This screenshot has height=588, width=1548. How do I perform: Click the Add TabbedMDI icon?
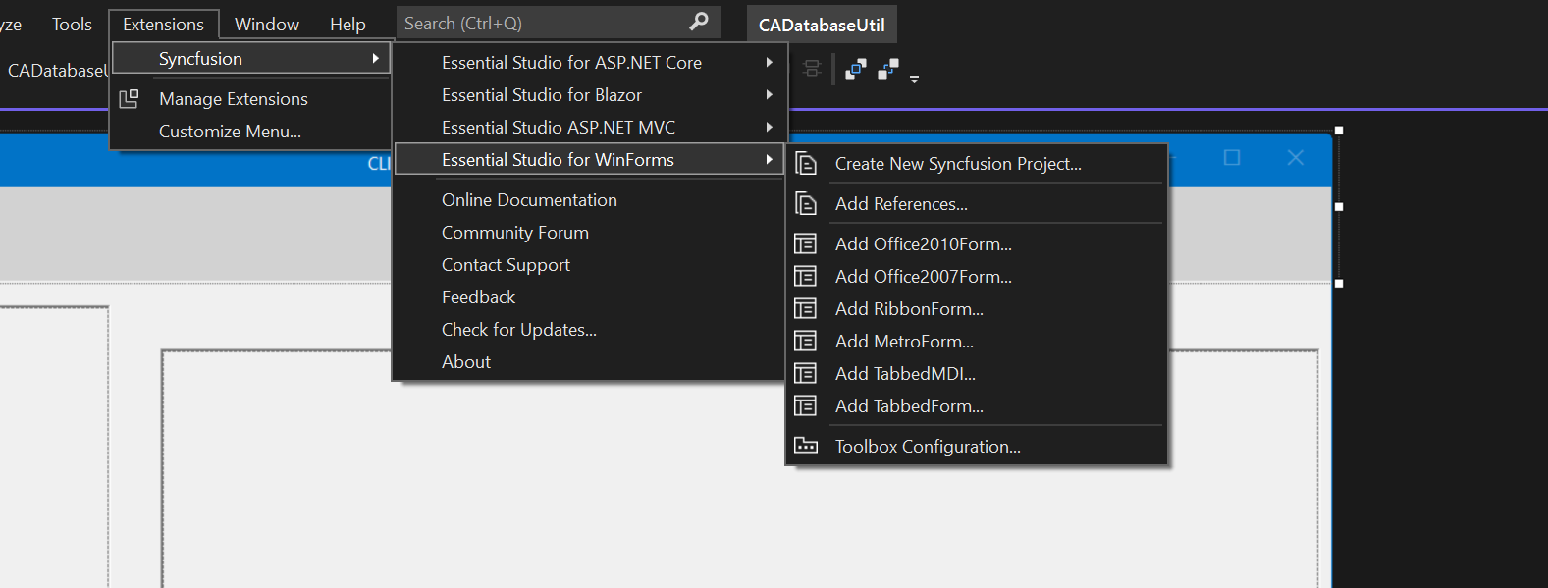[806, 374]
